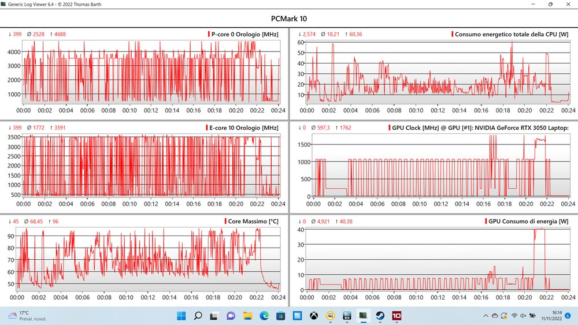The image size is (578, 325).
Task: Click the core temperature average 68,45
Action: (x=36, y=222)
